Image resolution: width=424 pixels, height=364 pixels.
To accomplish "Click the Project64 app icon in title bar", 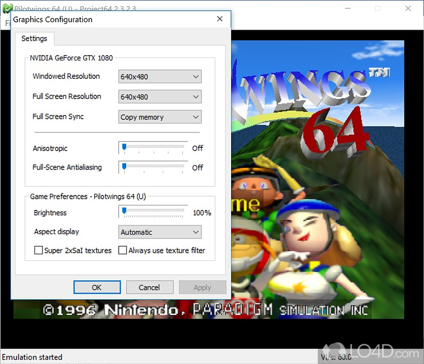I will (x=7, y=8).
